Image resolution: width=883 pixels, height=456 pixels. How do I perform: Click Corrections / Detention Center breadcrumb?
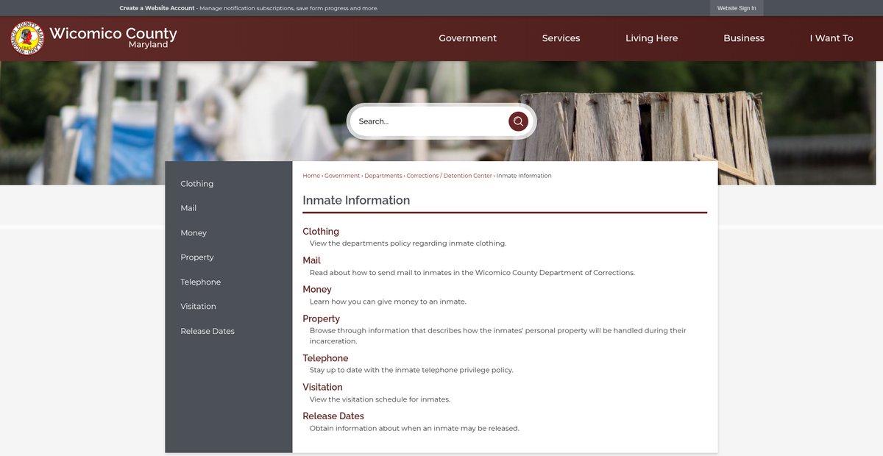[x=450, y=176]
